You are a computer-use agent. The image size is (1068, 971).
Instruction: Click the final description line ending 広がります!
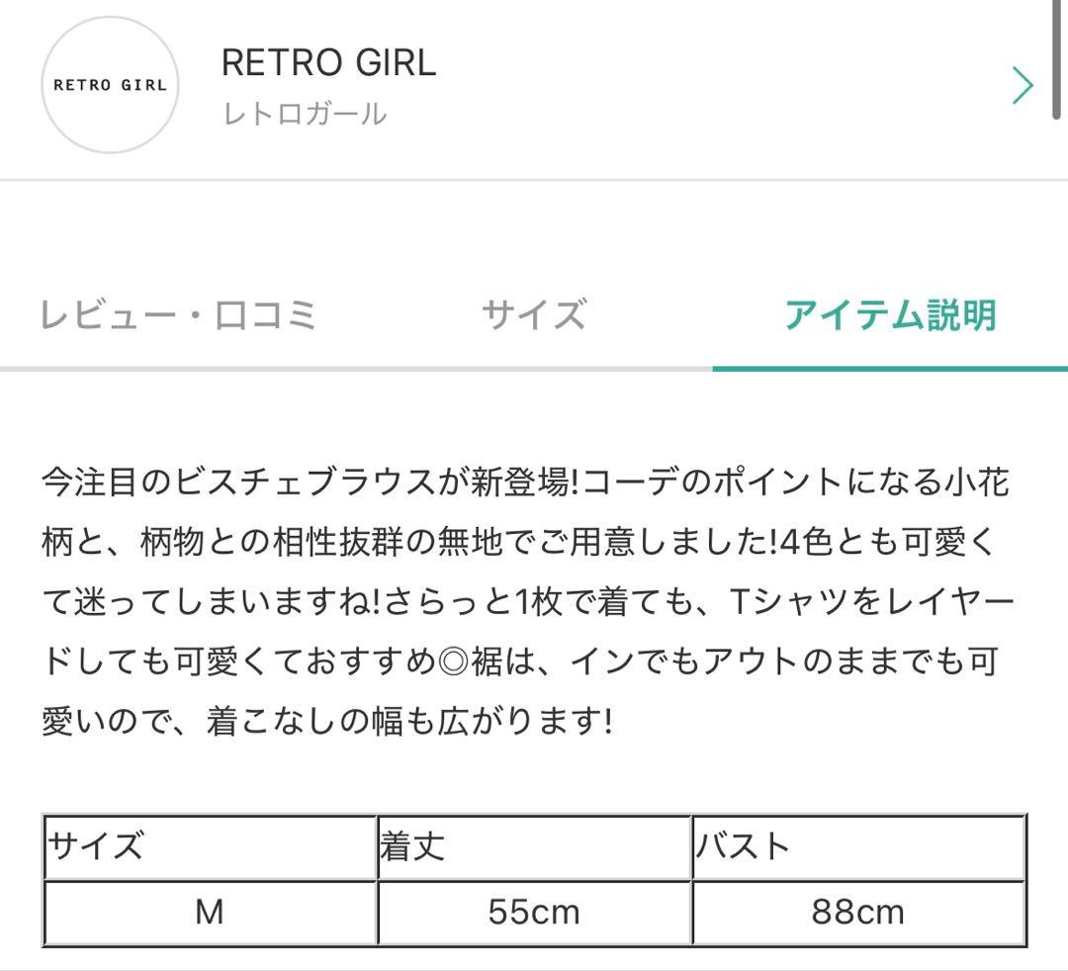click(x=327, y=721)
